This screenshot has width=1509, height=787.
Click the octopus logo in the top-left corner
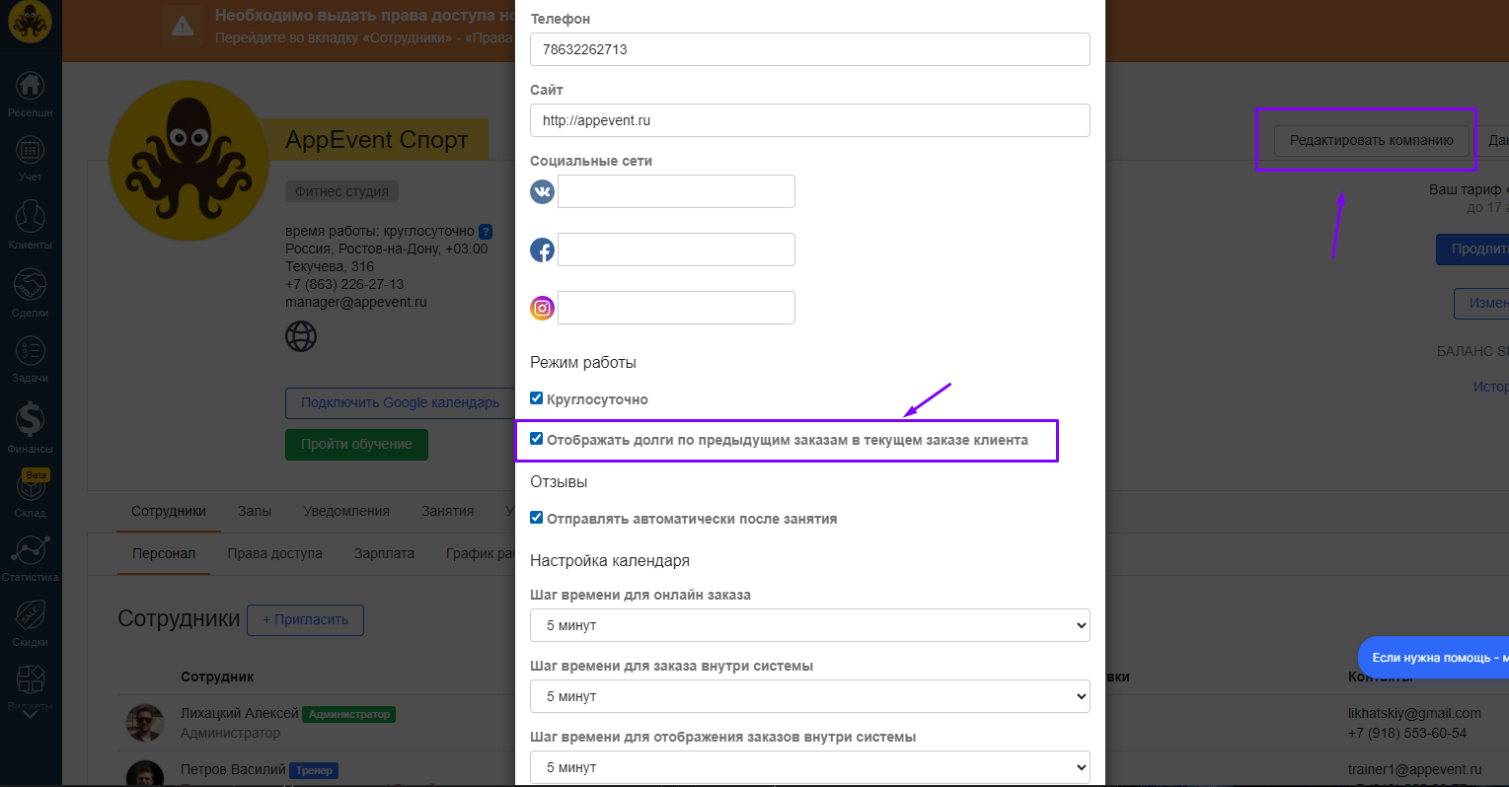coord(31,23)
